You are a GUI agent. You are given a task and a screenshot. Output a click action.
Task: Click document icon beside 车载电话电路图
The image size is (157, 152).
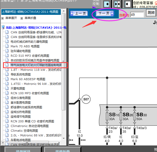7,140
